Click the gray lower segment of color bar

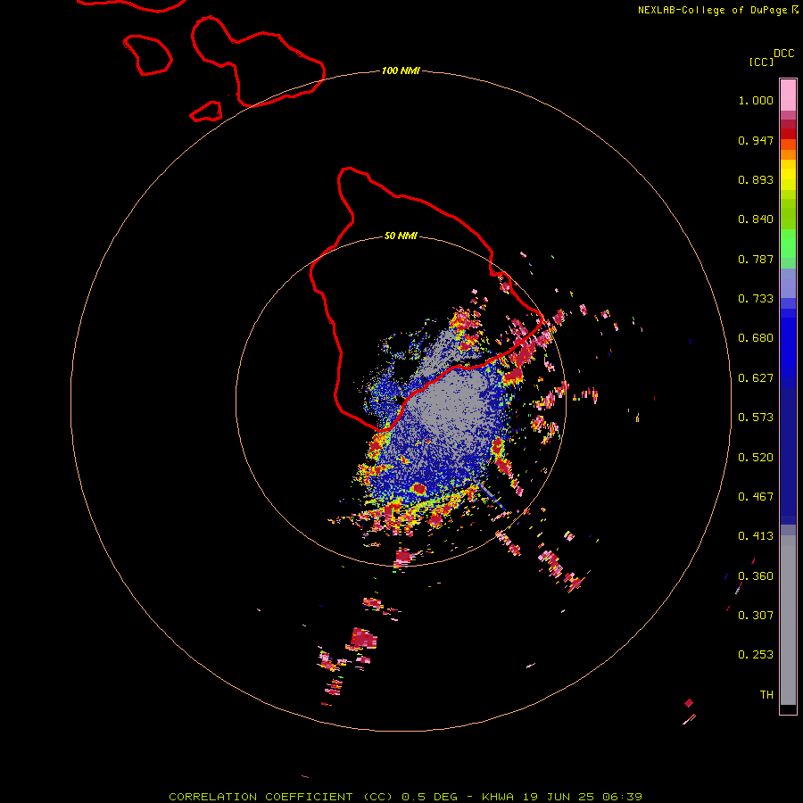point(788,620)
